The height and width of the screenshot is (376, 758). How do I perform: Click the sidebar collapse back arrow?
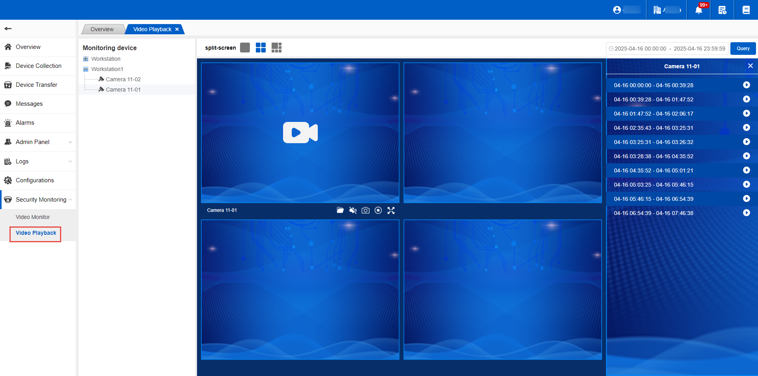click(x=8, y=28)
